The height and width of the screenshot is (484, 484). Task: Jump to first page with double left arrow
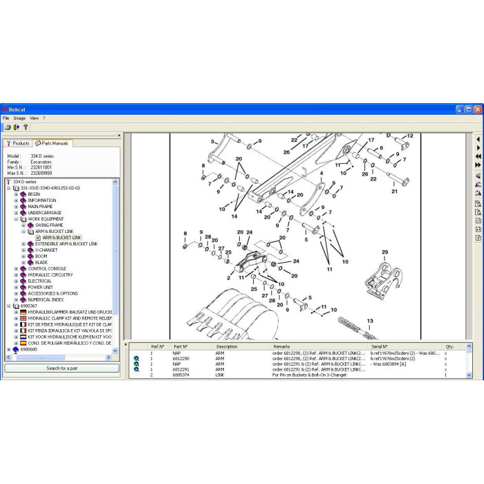(x=478, y=156)
